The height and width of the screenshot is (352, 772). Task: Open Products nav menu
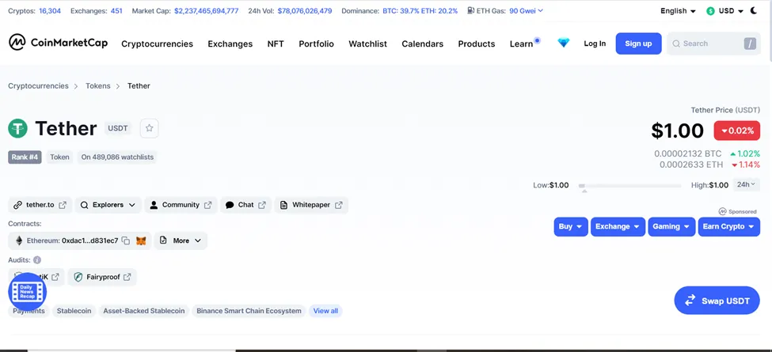click(x=477, y=44)
